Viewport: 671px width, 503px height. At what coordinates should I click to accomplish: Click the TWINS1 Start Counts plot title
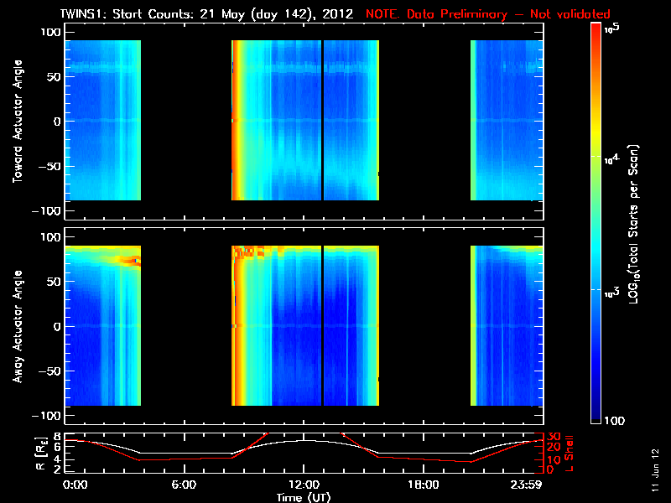pos(206,14)
